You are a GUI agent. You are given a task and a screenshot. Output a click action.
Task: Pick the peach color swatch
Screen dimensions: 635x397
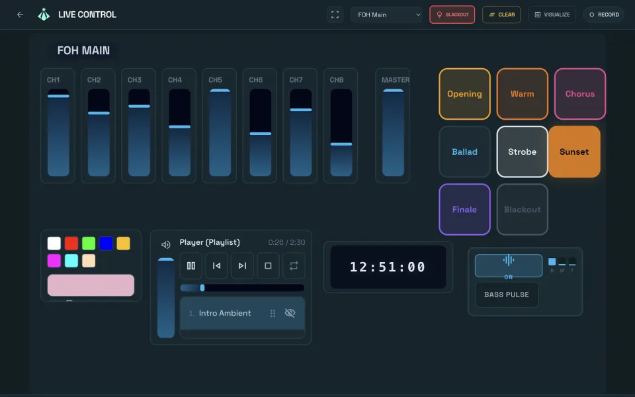click(89, 261)
